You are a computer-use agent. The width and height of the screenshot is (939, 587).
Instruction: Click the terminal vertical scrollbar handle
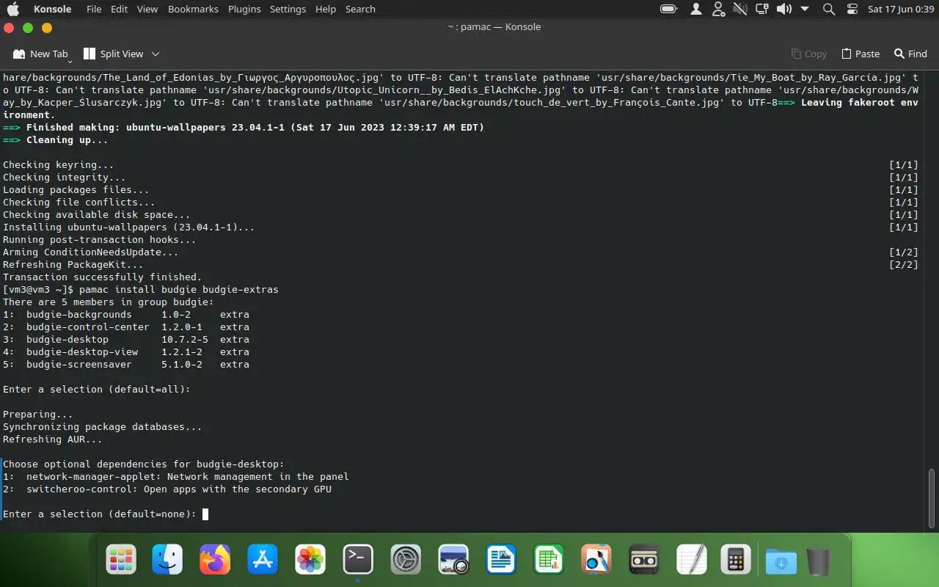[932, 498]
